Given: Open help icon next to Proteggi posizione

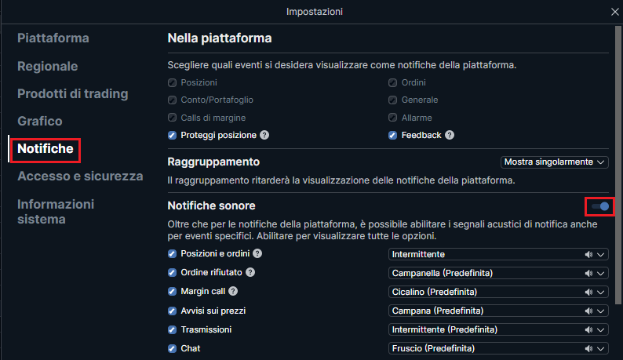Looking at the screenshot, I should (264, 135).
